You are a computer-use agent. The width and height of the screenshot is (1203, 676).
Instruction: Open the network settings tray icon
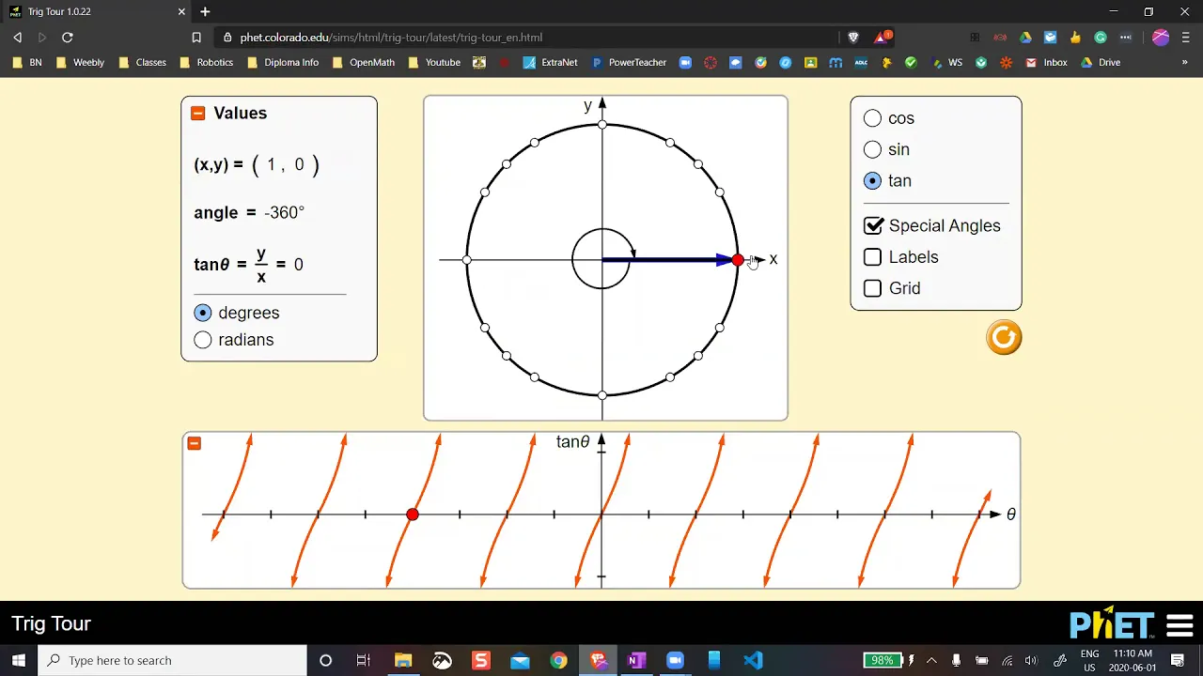point(1007,660)
